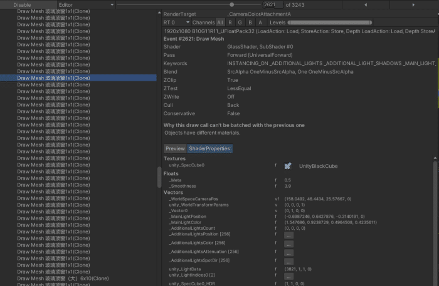The height and width of the screenshot is (286, 439).
Task: Open the Editor target dropdown
Action: click(x=86, y=5)
